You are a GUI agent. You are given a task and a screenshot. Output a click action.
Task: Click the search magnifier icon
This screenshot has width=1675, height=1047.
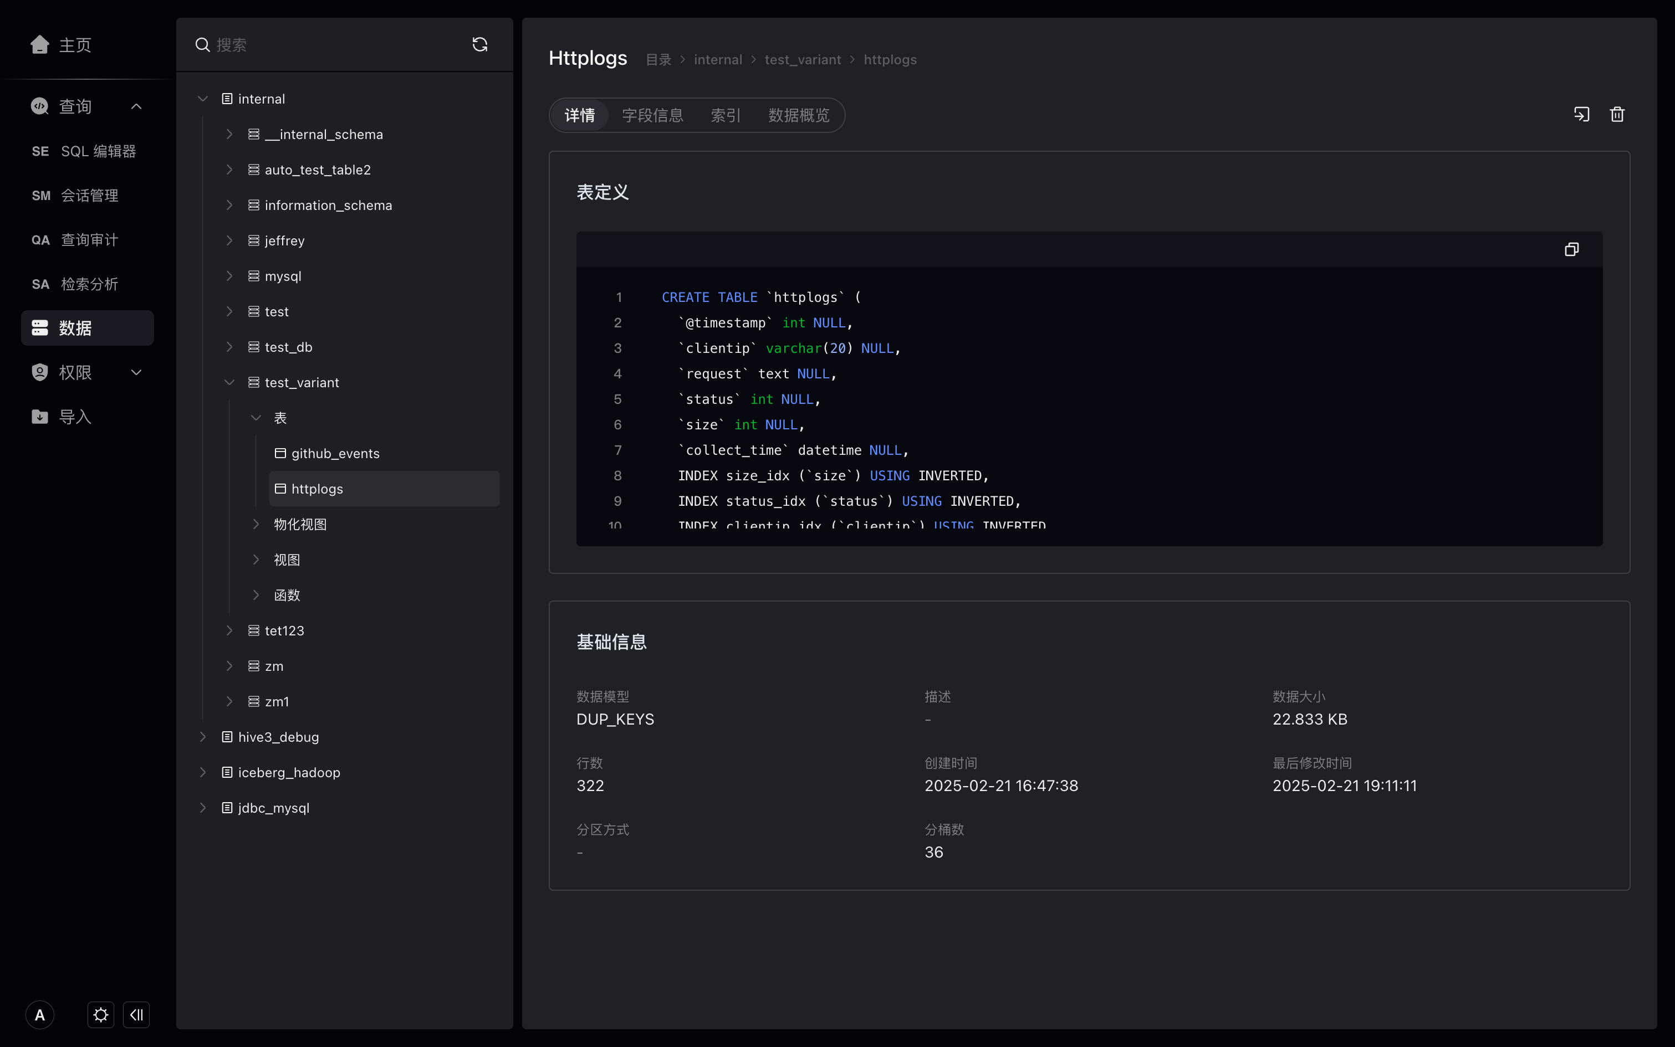click(202, 45)
